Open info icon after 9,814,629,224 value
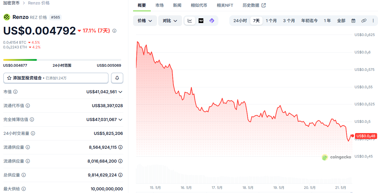The width and height of the screenshot is (378, 193). pos(120,175)
